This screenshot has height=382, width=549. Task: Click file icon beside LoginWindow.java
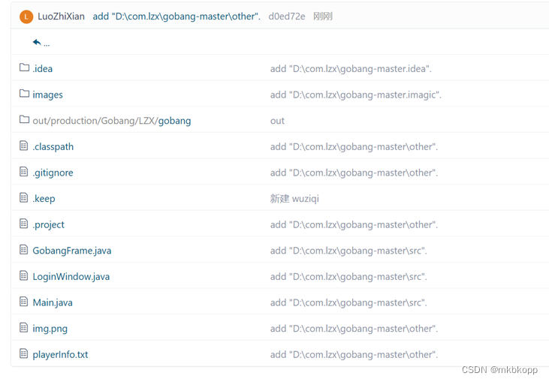23,275
